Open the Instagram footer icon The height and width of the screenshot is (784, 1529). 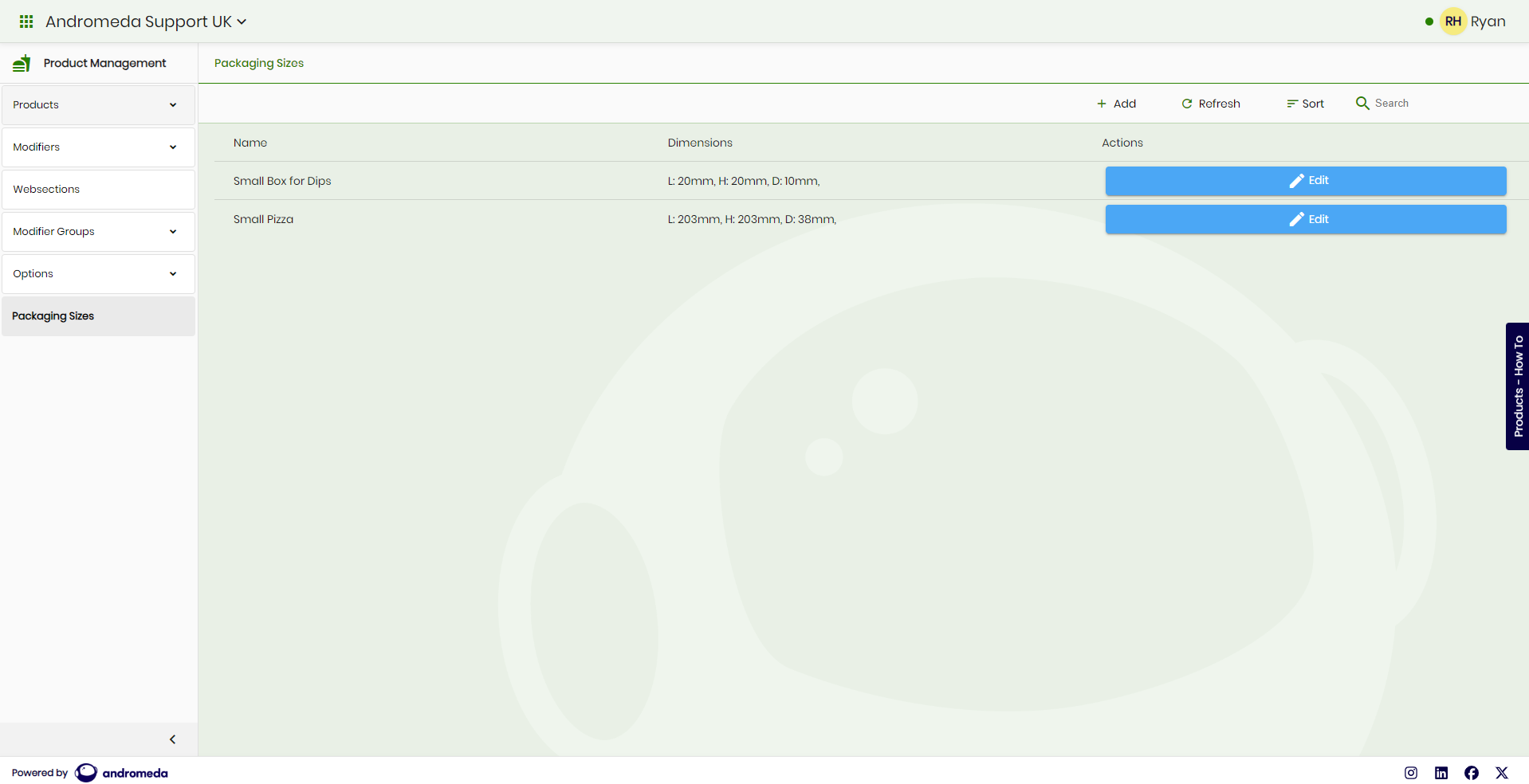click(1411, 773)
